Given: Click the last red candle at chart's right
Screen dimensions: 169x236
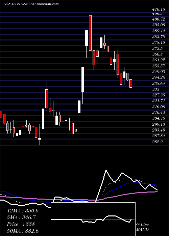Looking at the screenshot, I should 131,83.
